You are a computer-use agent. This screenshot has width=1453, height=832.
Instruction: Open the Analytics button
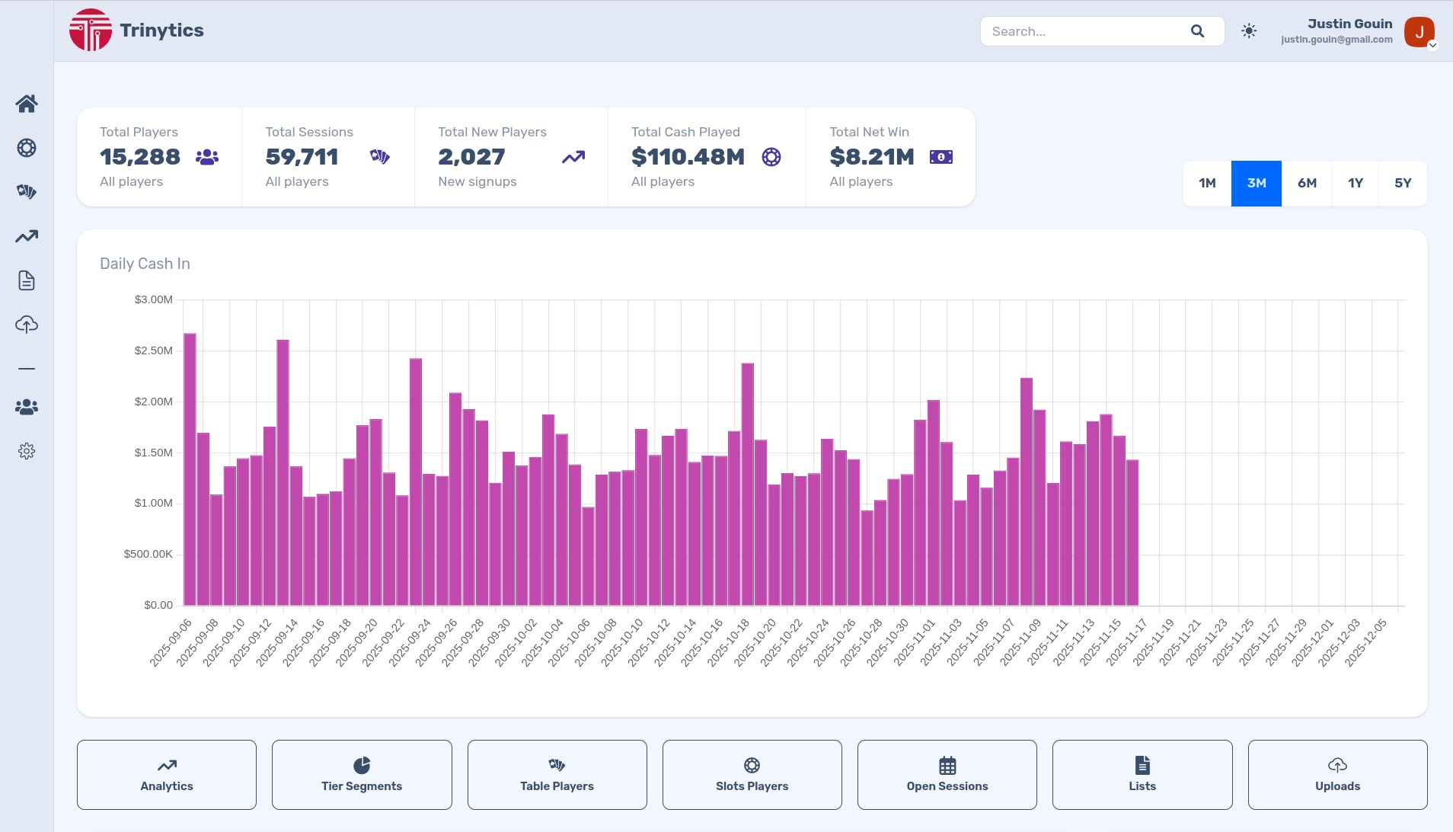167,775
